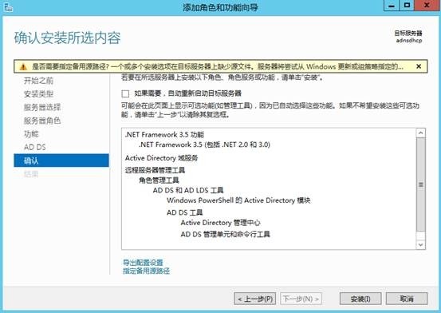Go to 安装类型 step

pos(38,94)
